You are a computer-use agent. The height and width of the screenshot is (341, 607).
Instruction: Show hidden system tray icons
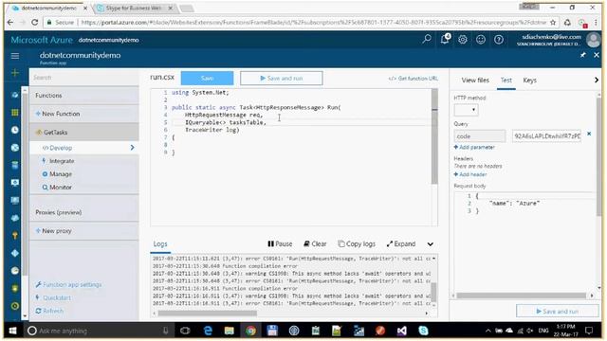coord(488,331)
